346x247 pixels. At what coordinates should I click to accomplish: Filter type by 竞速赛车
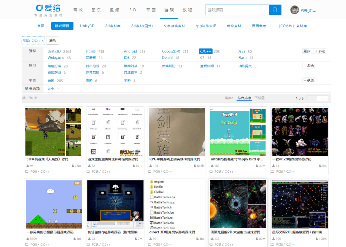131,73
